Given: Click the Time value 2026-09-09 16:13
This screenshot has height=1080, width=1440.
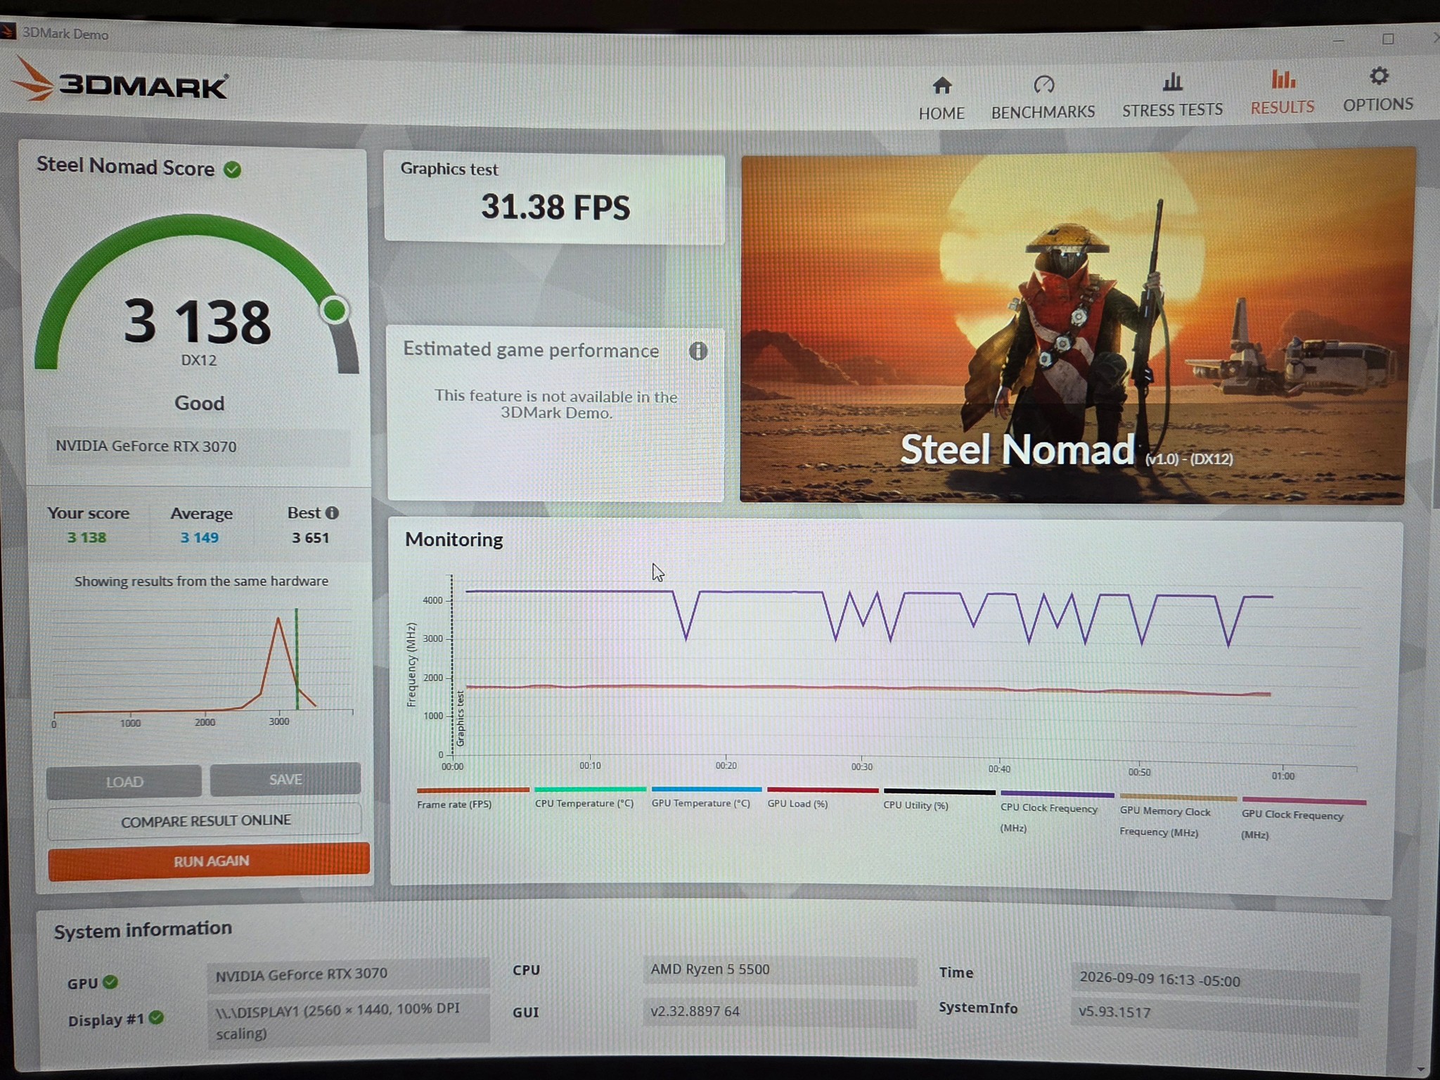Looking at the screenshot, I should coord(1214,980).
